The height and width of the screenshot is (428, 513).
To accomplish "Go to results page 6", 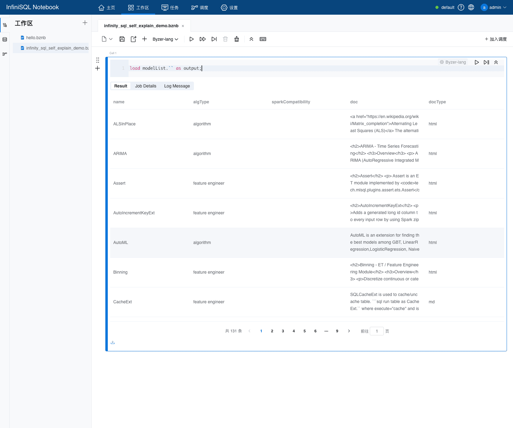I will (315, 331).
